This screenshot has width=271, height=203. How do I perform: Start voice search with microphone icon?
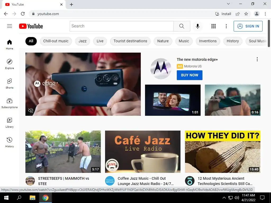(197, 26)
